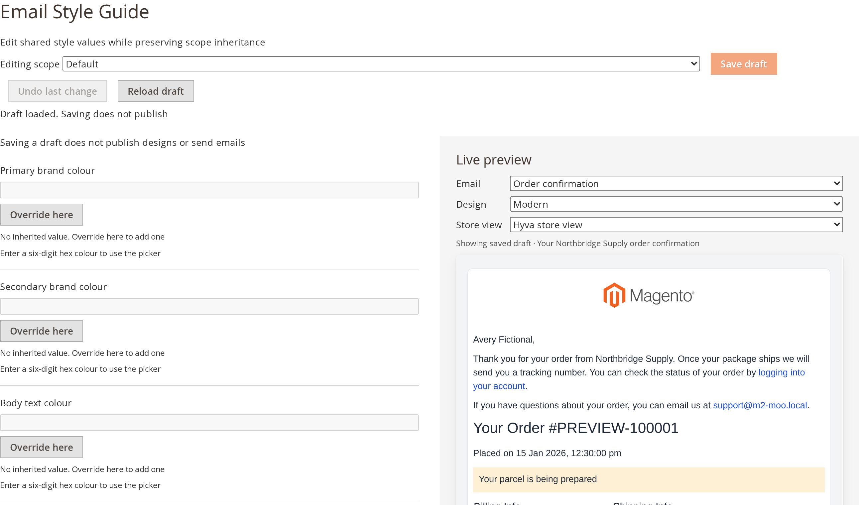Image resolution: width=859 pixels, height=505 pixels.
Task: Click the 'Live preview' heading
Action: [x=494, y=160]
